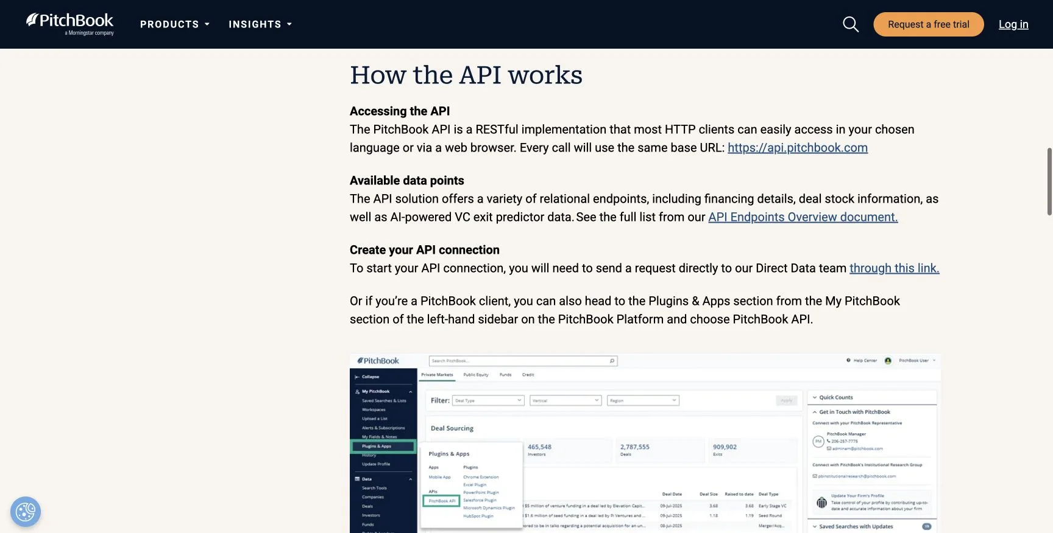Open the API Endpoints Overview document link
This screenshot has width=1053, height=533.
(x=803, y=217)
